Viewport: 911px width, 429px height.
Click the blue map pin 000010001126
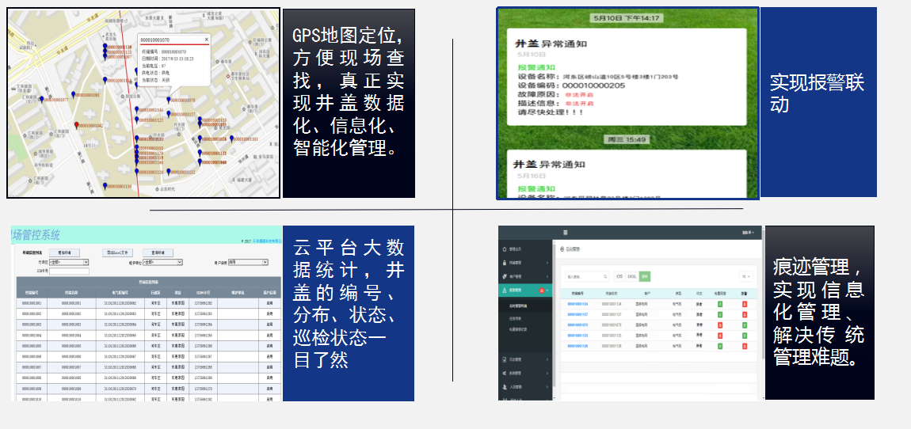pos(136,171)
